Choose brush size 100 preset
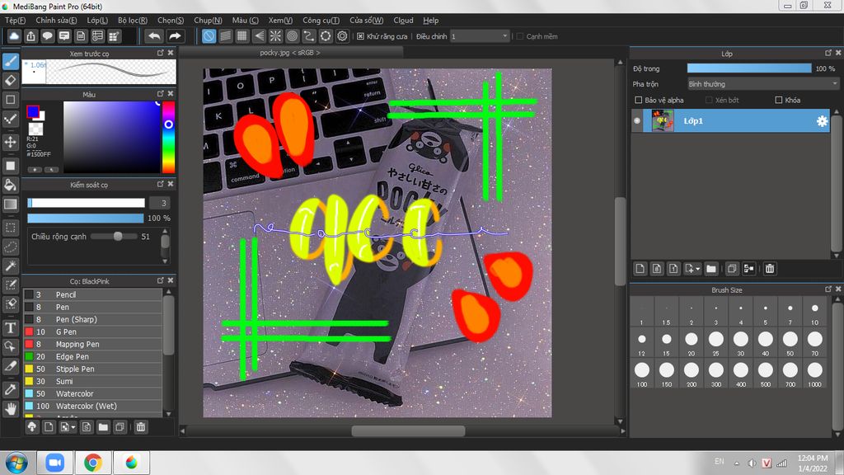Image resolution: width=844 pixels, height=475 pixels. [641, 373]
